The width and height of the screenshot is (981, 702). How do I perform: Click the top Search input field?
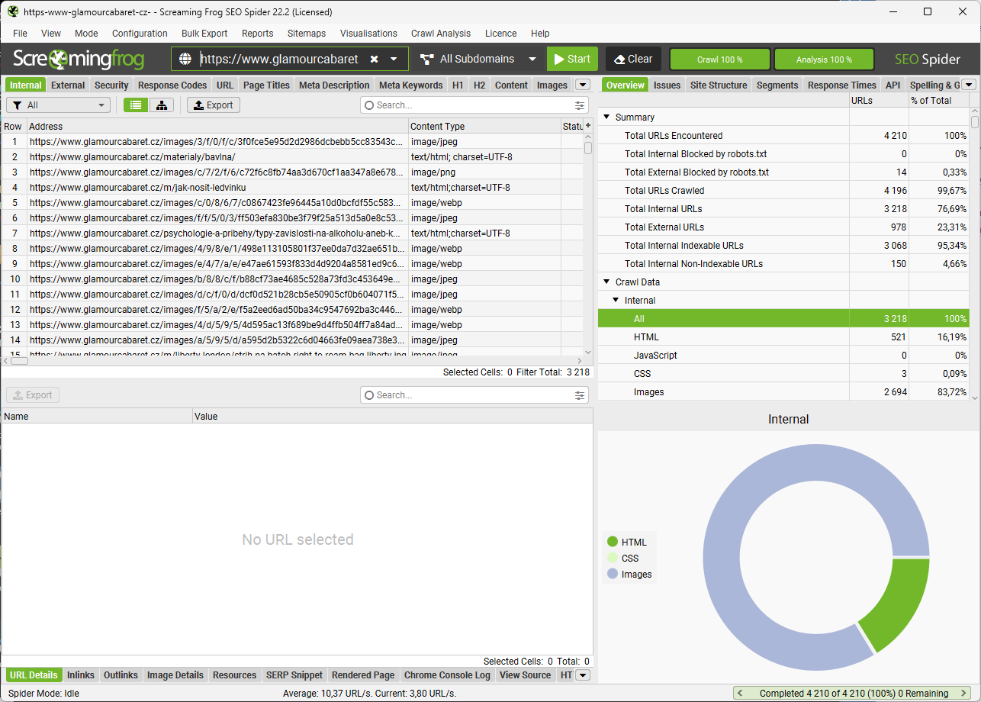point(473,105)
